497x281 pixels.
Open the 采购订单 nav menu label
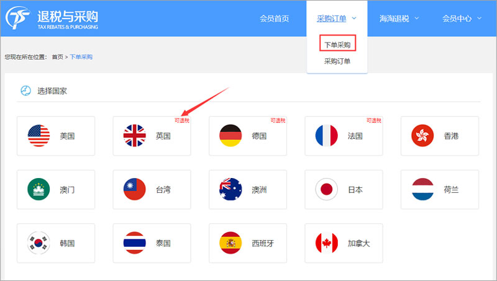point(332,19)
